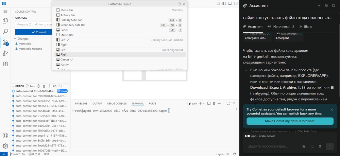Toggle Primary Side Bar visibility
Viewport: 340px width, 156px height.
[x=120, y=20]
